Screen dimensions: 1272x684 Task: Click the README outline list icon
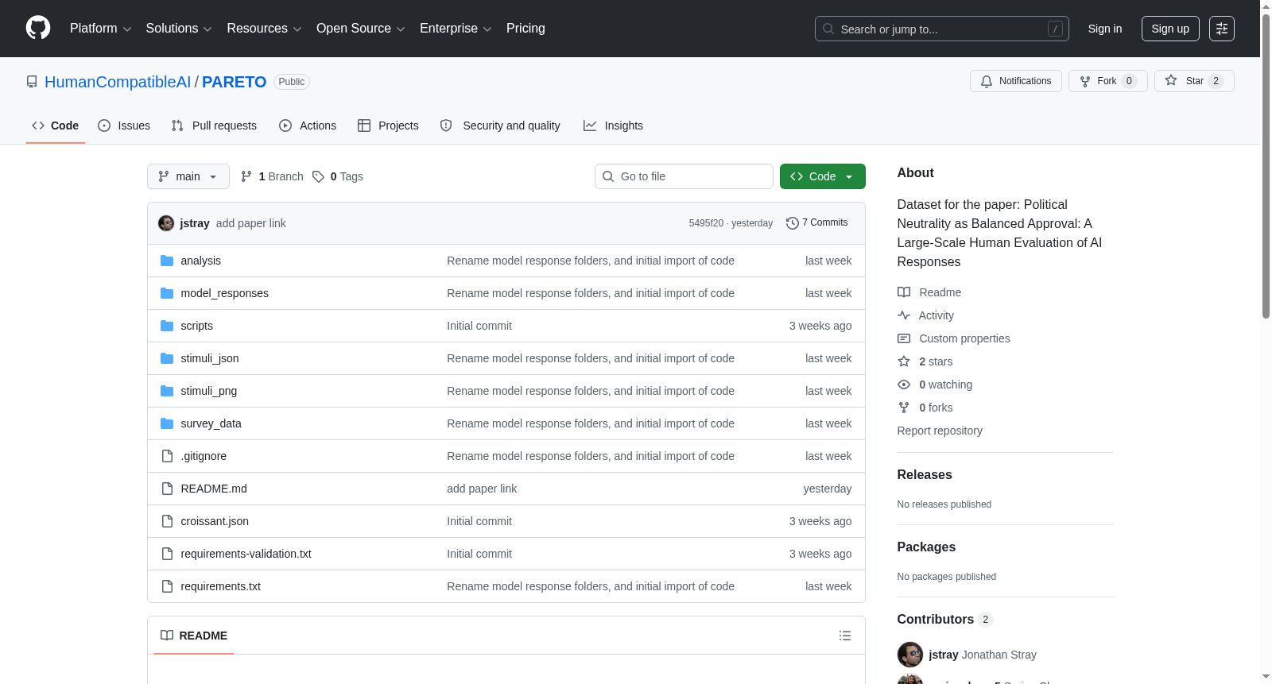[845, 636]
